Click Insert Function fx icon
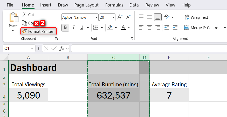Screen dimensions: 227x117 [x=62, y=48]
